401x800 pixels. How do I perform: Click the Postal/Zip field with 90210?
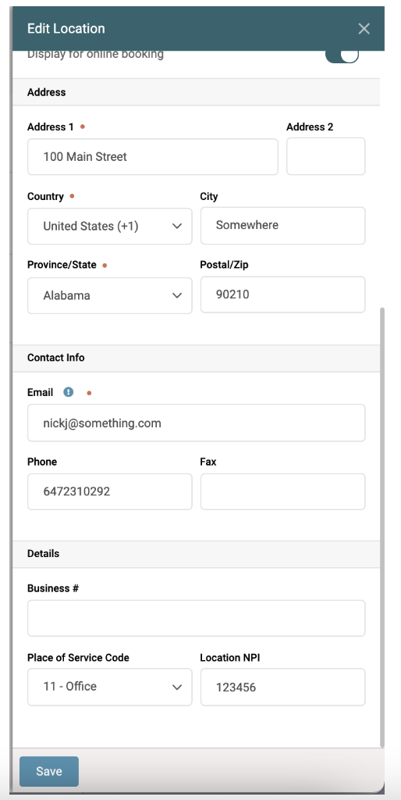(282, 295)
